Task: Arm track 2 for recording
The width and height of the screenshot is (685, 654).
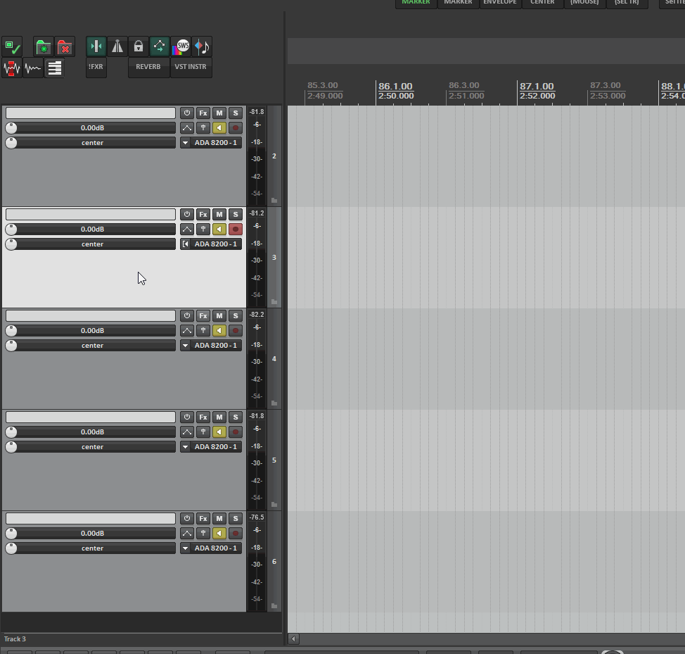Action: click(236, 128)
